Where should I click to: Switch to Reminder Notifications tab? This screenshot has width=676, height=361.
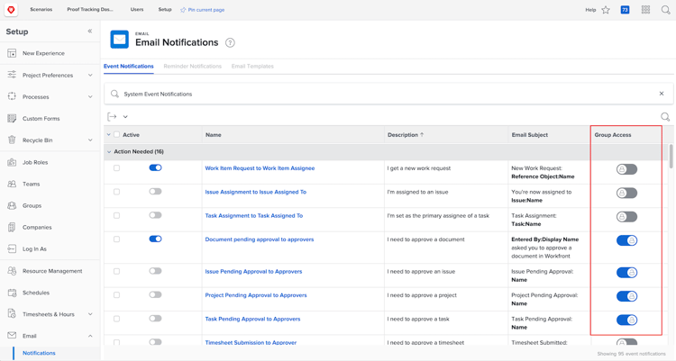pyautogui.click(x=192, y=67)
